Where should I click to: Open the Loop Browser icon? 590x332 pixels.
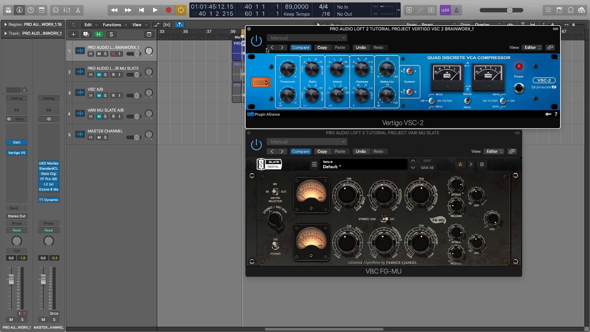tap(571, 10)
